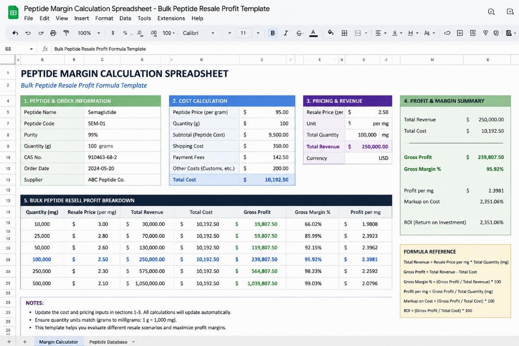Image resolution: width=519 pixels, height=346 pixels.
Task: Open the number format 100 dropdown
Action: (169, 33)
